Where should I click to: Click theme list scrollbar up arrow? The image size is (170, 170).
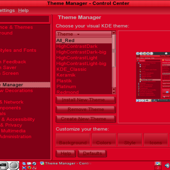tap(114, 33)
